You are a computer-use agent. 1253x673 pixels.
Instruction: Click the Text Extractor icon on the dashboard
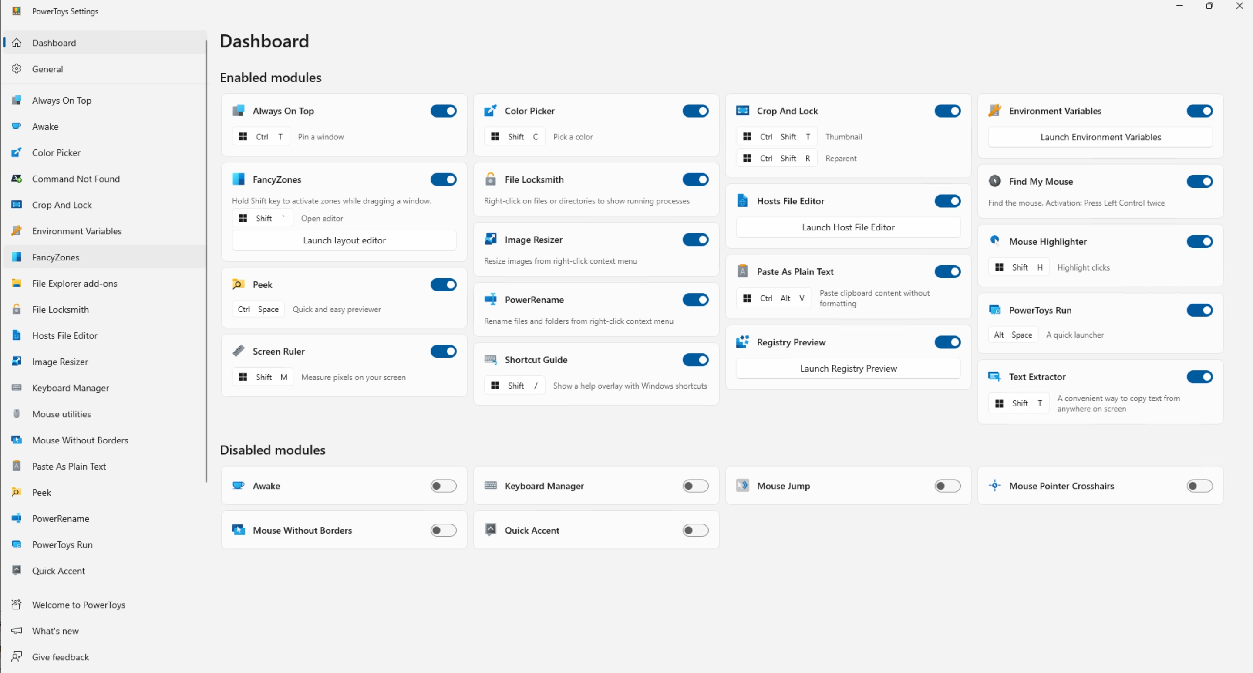coord(994,376)
